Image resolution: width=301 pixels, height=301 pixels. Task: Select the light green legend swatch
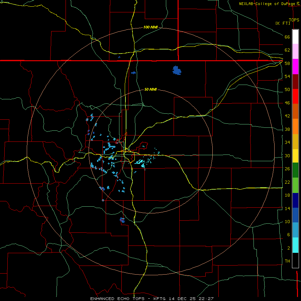(x=295, y=185)
